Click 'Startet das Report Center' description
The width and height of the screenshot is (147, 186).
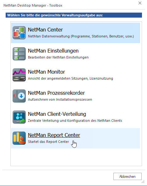(x=48, y=142)
